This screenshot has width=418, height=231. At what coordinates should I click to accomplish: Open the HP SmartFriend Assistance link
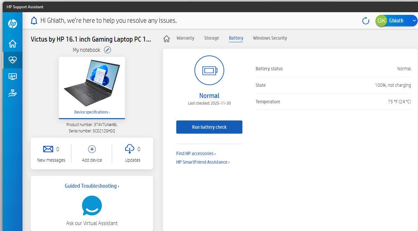click(203, 162)
